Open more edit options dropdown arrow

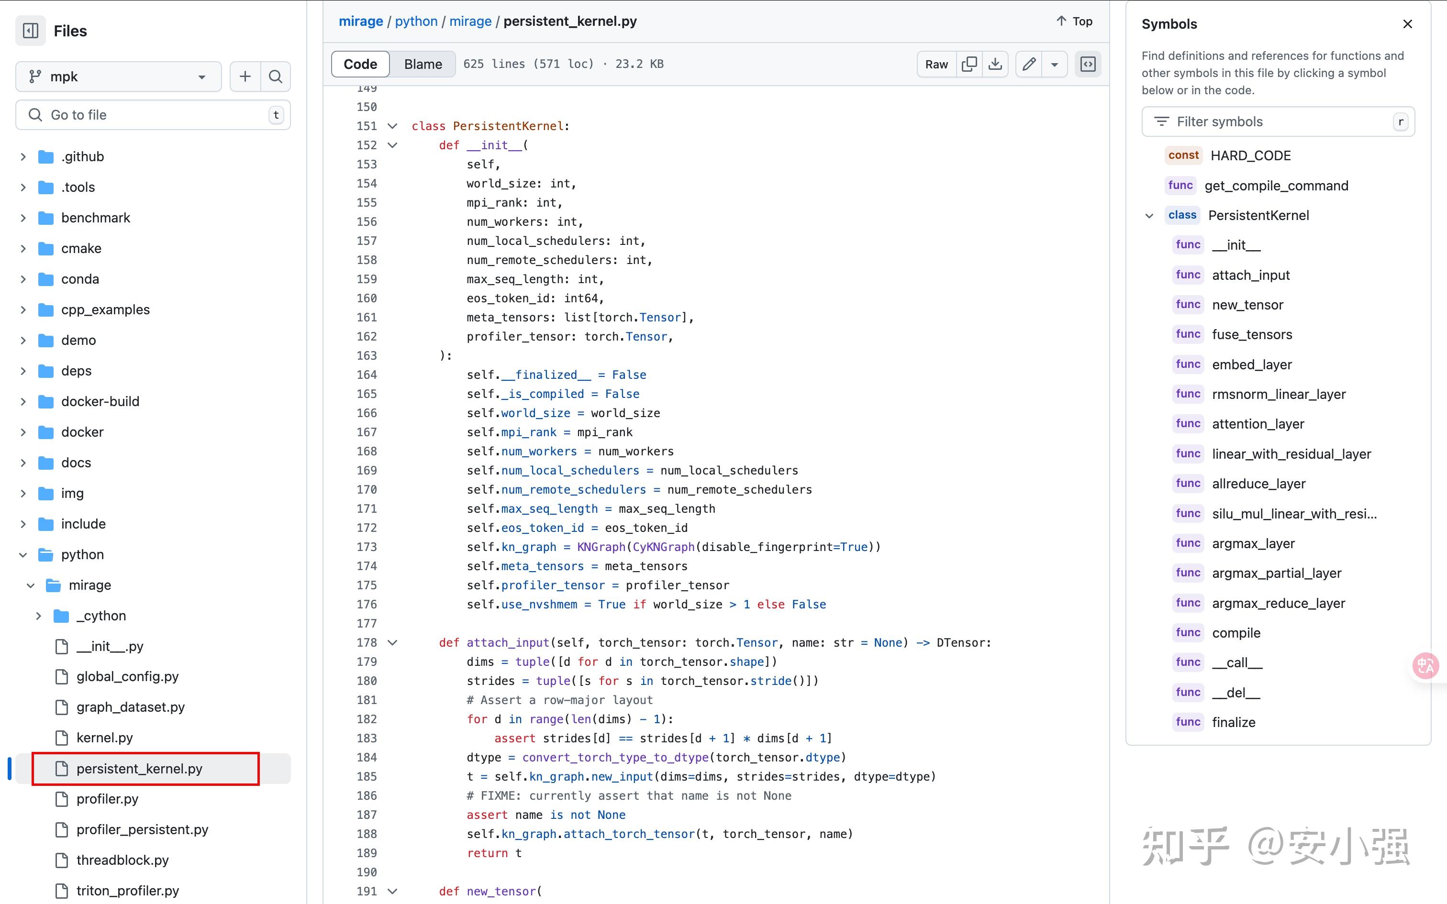[1055, 64]
